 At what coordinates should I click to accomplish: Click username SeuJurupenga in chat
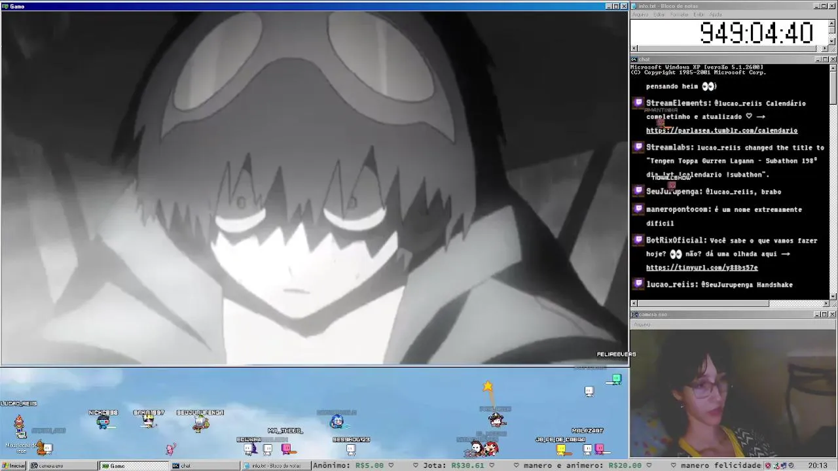click(674, 192)
